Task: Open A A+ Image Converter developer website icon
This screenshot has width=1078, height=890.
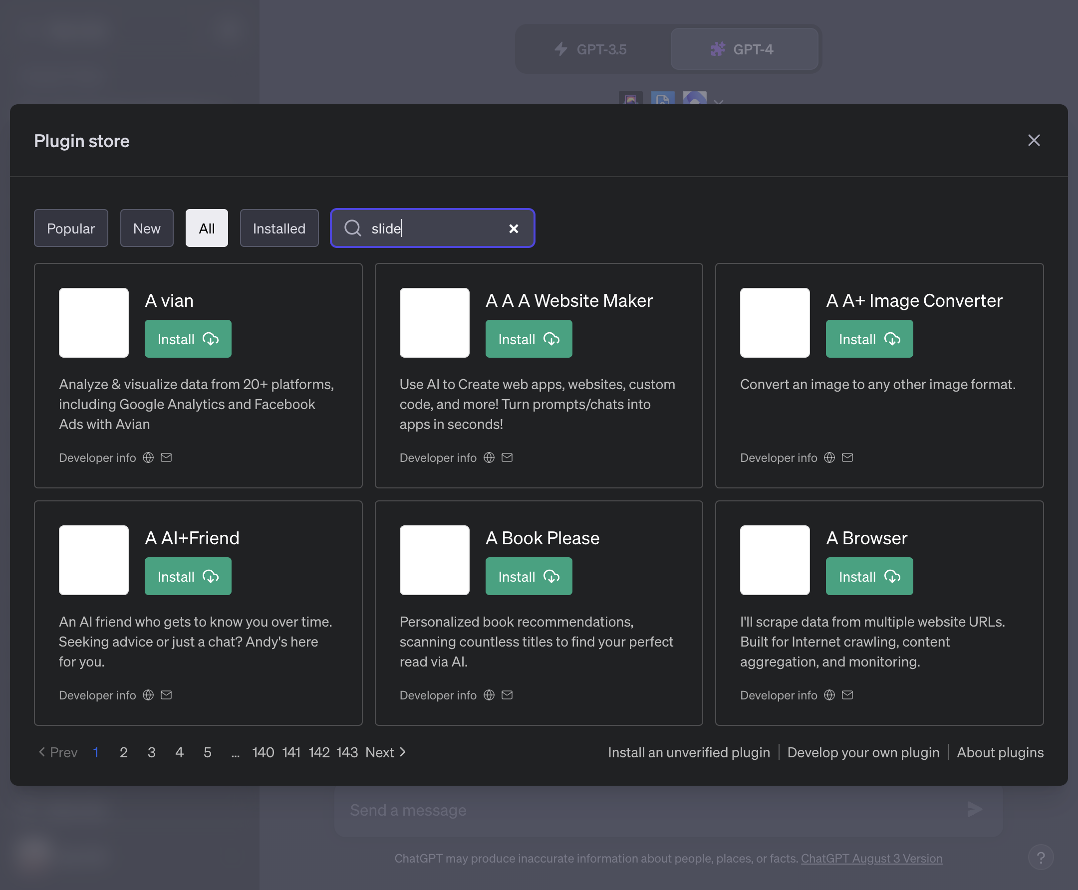Action: point(829,457)
